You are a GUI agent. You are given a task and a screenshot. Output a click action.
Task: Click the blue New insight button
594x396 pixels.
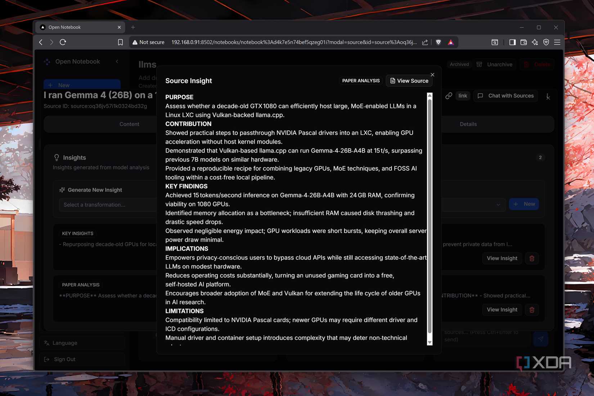524,204
